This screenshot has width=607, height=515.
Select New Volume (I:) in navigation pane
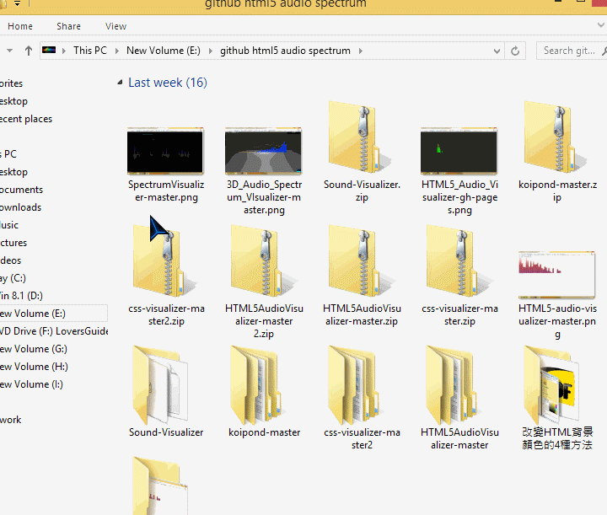pos(32,384)
